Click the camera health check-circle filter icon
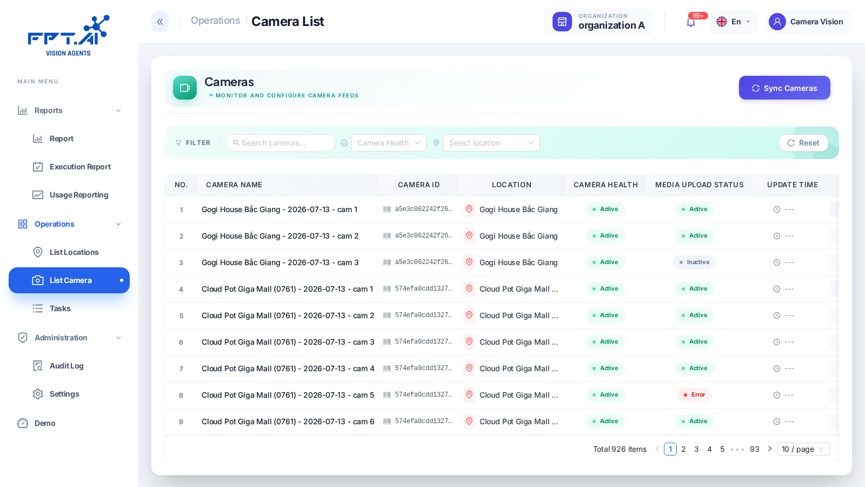The height and width of the screenshot is (487, 865). 344,143
